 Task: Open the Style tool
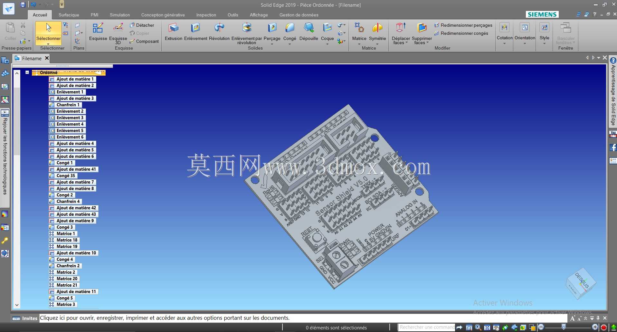tap(545, 31)
